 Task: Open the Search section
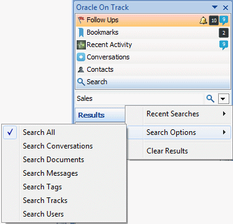(153, 82)
